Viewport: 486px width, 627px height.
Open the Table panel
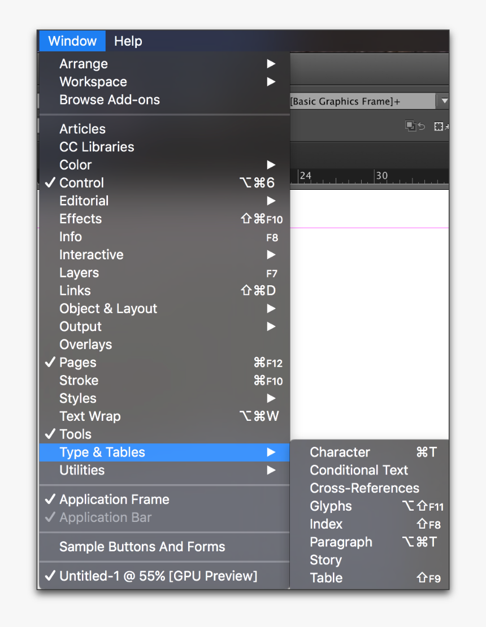370,578
